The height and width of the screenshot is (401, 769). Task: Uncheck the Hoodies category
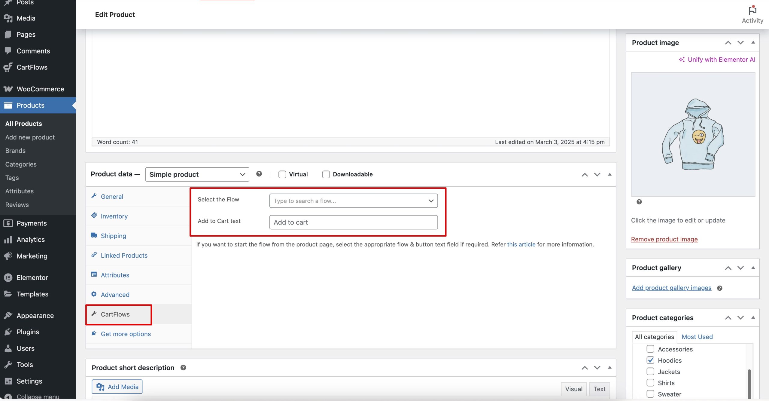(650, 360)
